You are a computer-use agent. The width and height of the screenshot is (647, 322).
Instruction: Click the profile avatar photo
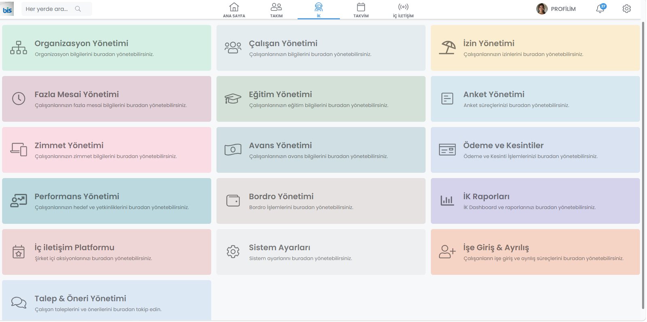(x=542, y=9)
